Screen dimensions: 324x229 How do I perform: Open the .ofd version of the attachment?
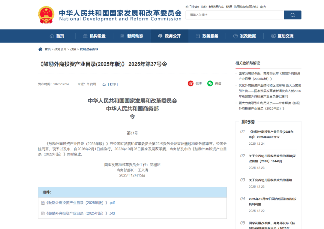point(79,213)
